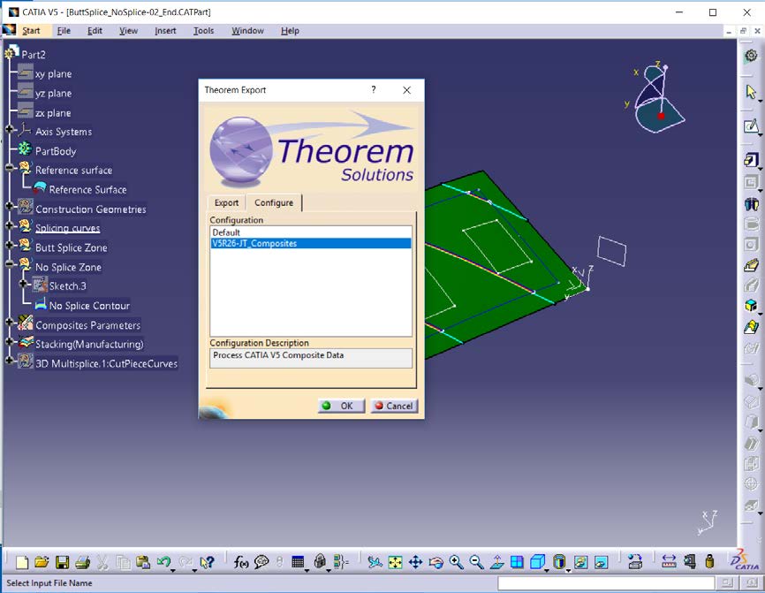The height and width of the screenshot is (593, 765).
Task: Select V5R26-JT_Composites configuration
Action: [311, 243]
